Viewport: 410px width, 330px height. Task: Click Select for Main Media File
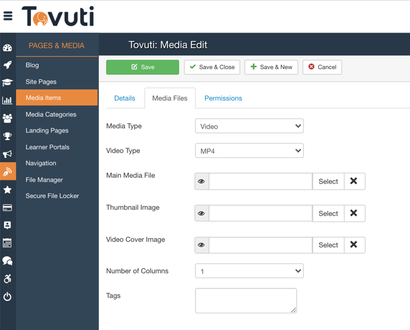coord(328,181)
